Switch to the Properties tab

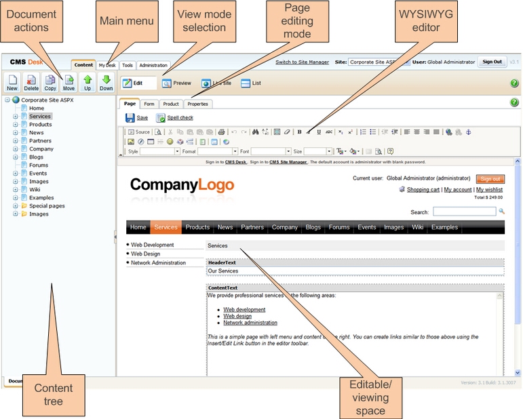[x=197, y=104]
